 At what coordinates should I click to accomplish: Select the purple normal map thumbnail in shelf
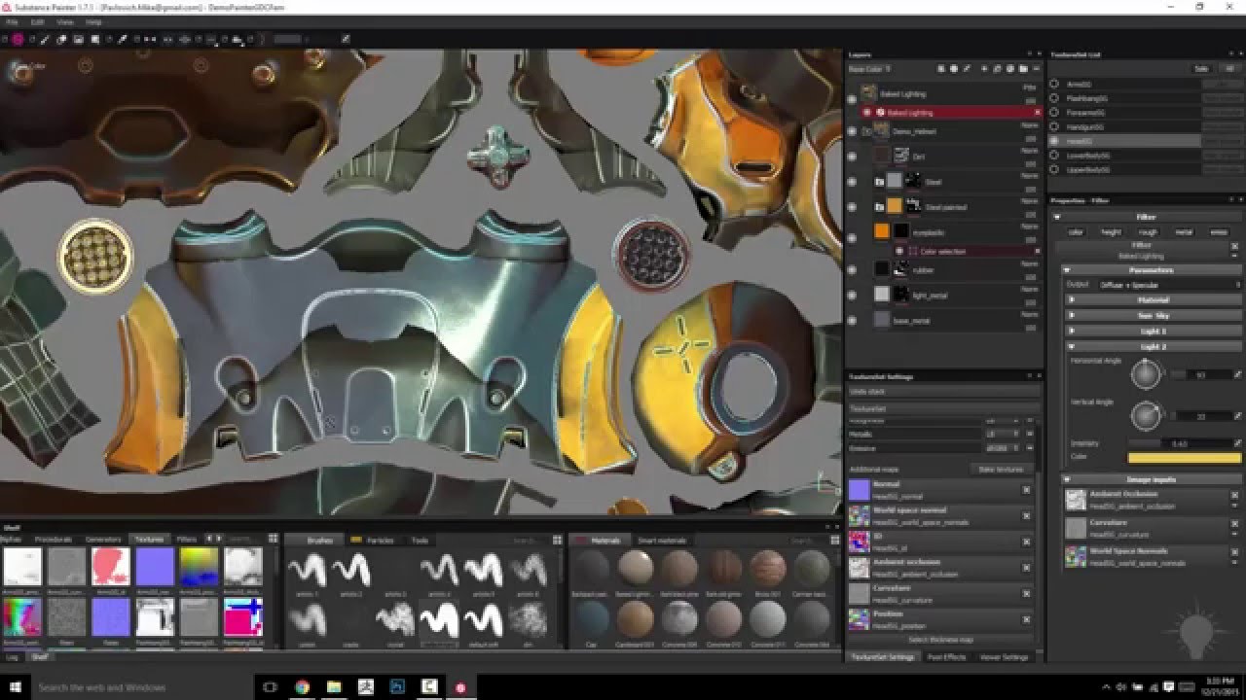pyautogui.click(x=154, y=567)
